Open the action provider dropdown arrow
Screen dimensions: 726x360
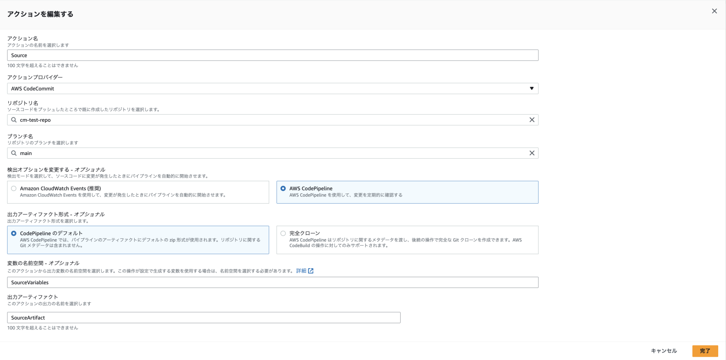pos(531,88)
